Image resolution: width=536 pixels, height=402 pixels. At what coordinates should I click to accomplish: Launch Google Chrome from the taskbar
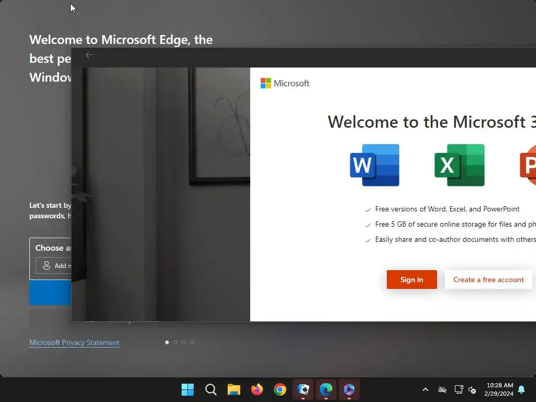[280, 389]
